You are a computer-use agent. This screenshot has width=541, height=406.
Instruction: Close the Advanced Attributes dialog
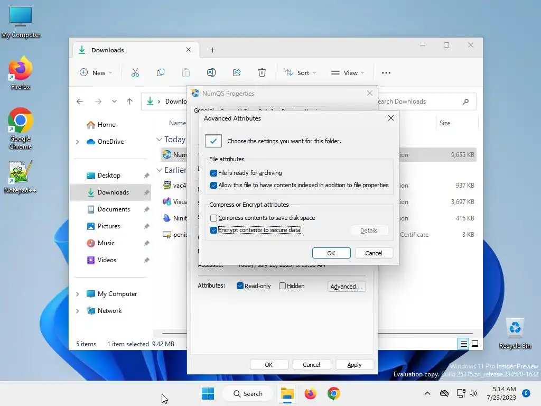pyautogui.click(x=390, y=118)
